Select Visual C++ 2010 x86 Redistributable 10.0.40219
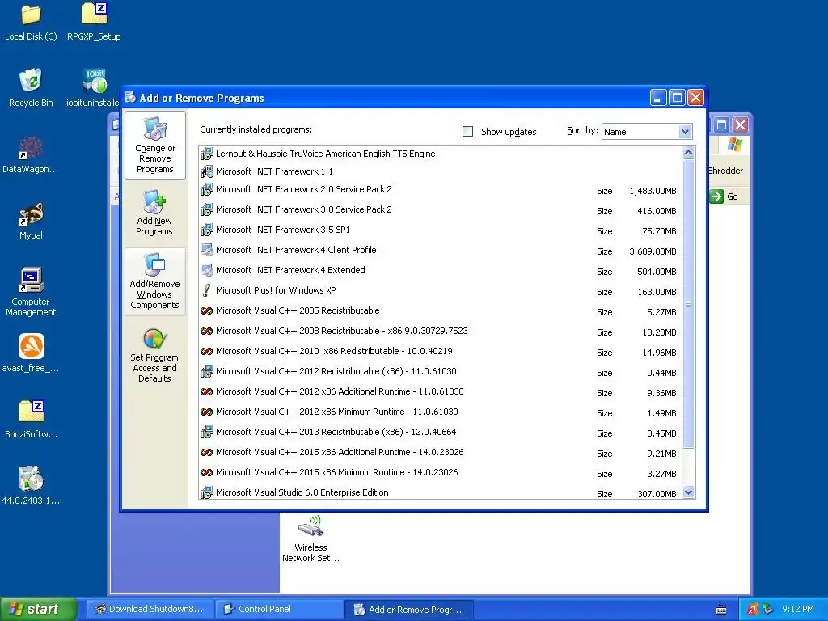 click(x=440, y=351)
